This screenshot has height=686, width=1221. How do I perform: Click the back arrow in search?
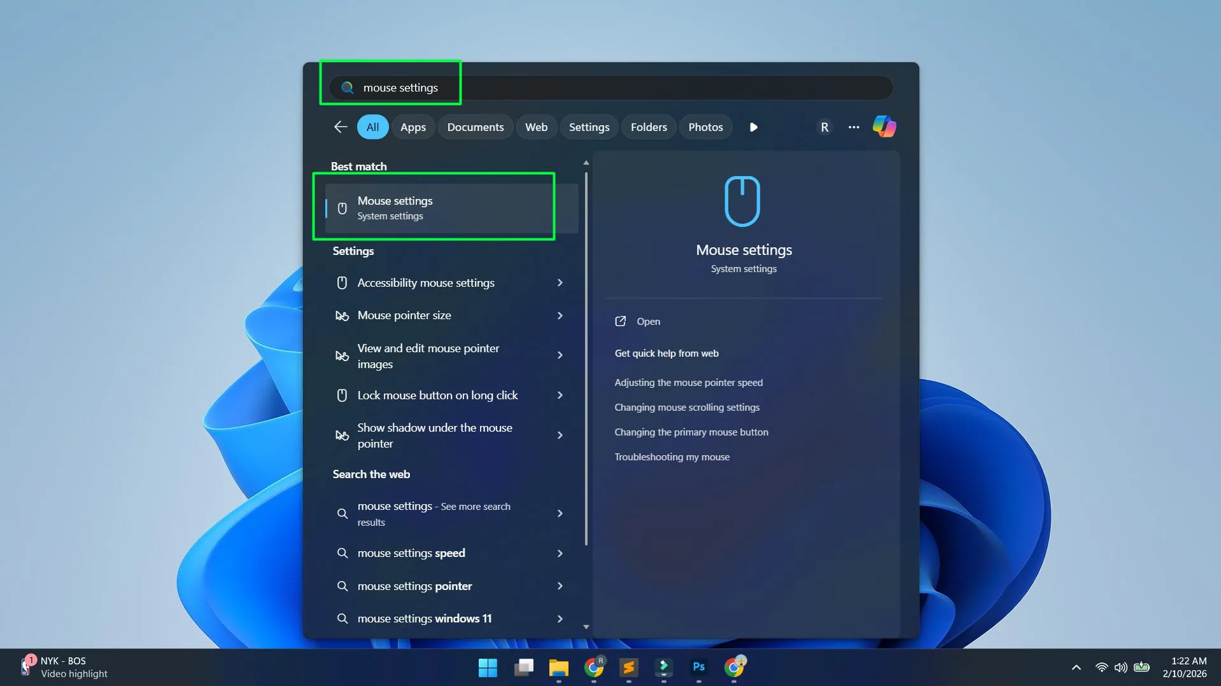(x=341, y=127)
